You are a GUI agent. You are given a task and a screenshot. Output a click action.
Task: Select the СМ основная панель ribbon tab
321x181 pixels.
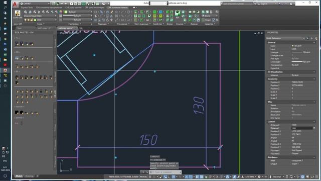117,8
